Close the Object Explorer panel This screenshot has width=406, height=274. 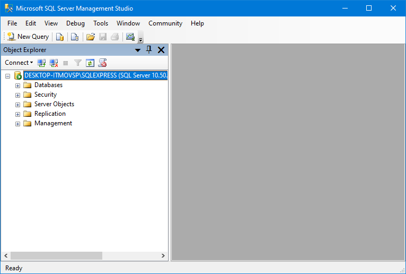click(x=161, y=50)
